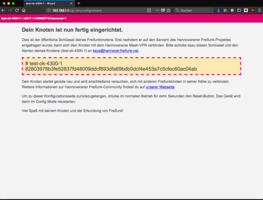The image size is (263, 200).
Task: Open the Firefox hamburger menu
Action: (259, 10)
